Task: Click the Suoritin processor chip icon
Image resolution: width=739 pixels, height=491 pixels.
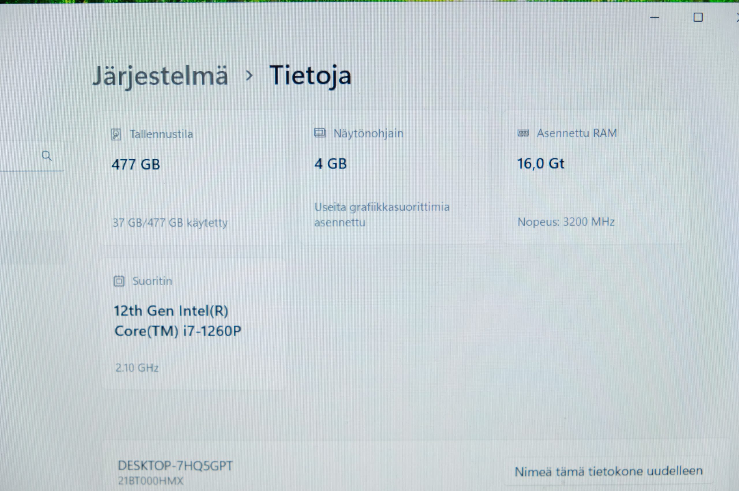Action: click(x=119, y=281)
